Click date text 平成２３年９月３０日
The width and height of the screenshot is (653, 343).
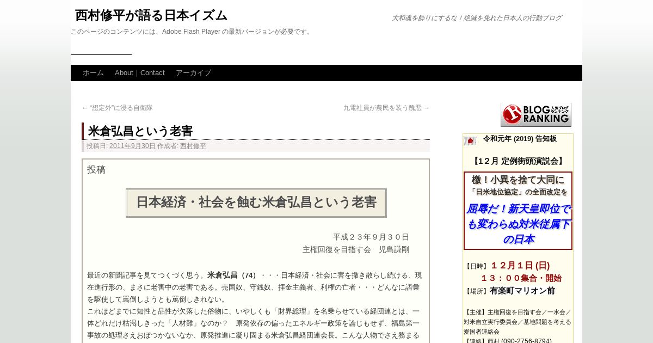371,237
